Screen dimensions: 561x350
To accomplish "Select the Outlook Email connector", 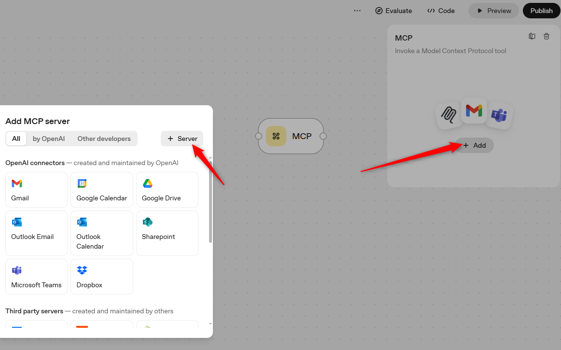I will pos(36,233).
